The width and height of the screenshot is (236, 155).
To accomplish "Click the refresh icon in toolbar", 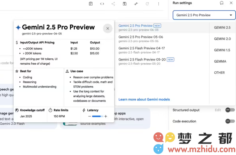I will 147,4.
